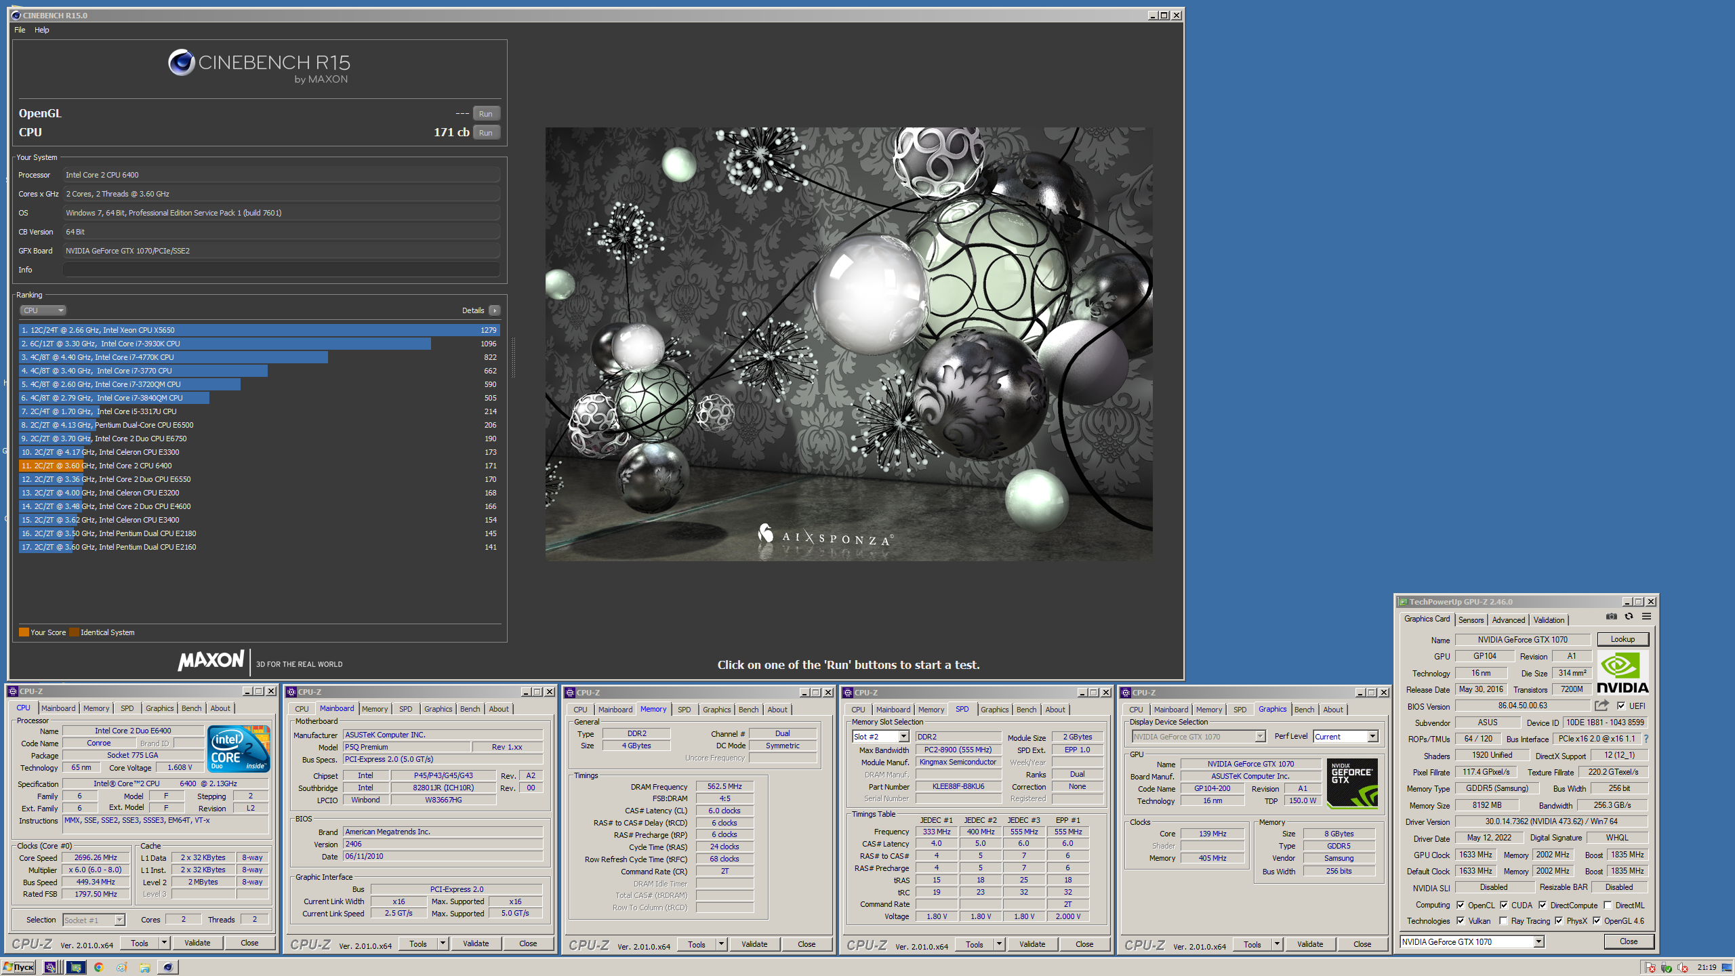Click the Intel Core 2 Duo logo in CPU-Z
Viewport: 1735px width, 976px height.
click(239, 748)
